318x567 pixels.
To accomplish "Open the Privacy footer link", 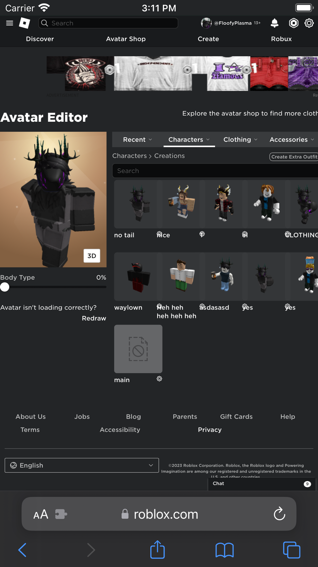I will pyautogui.click(x=210, y=430).
